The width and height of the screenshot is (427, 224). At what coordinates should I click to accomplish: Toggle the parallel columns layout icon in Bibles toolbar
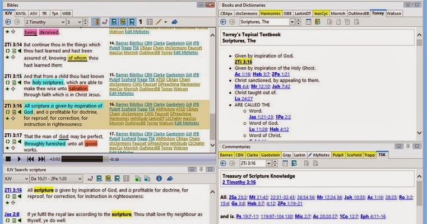[96, 22]
